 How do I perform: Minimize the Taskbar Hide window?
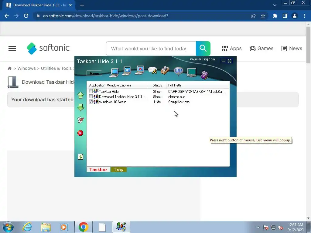click(223, 61)
